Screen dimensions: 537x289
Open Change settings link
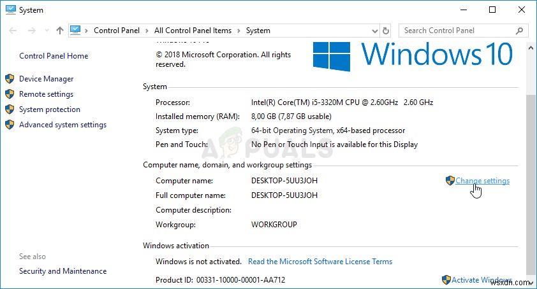pyautogui.click(x=482, y=181)
